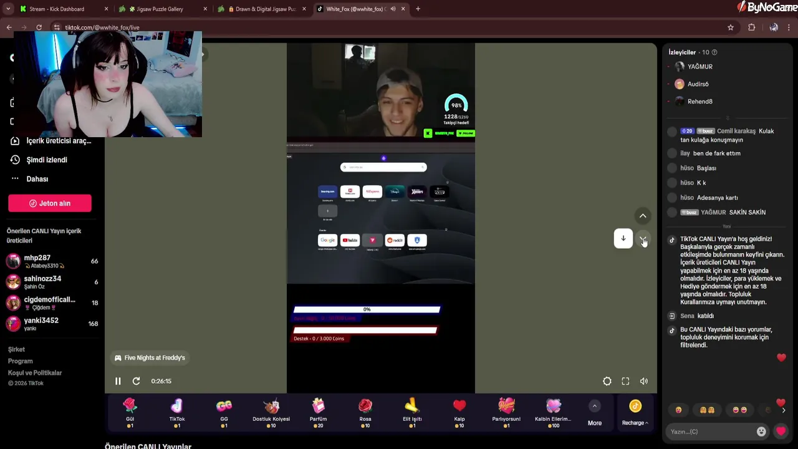Enter fullscreen video mode

coord(625,381)
